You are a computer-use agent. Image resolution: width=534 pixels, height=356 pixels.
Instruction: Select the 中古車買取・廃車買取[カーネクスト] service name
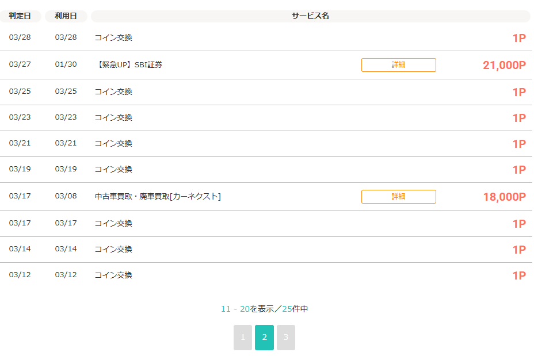[x=158, y=197]
